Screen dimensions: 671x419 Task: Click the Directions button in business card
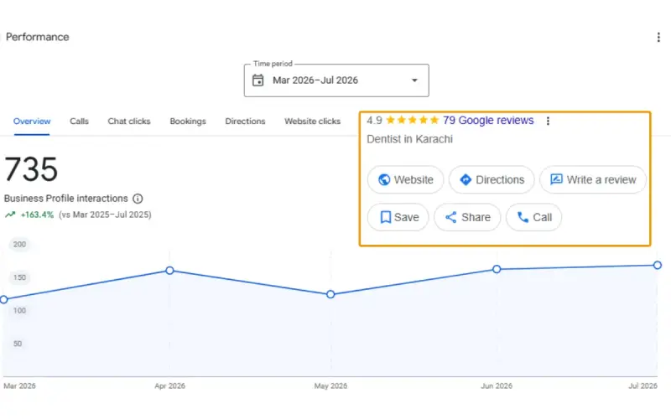492,180
